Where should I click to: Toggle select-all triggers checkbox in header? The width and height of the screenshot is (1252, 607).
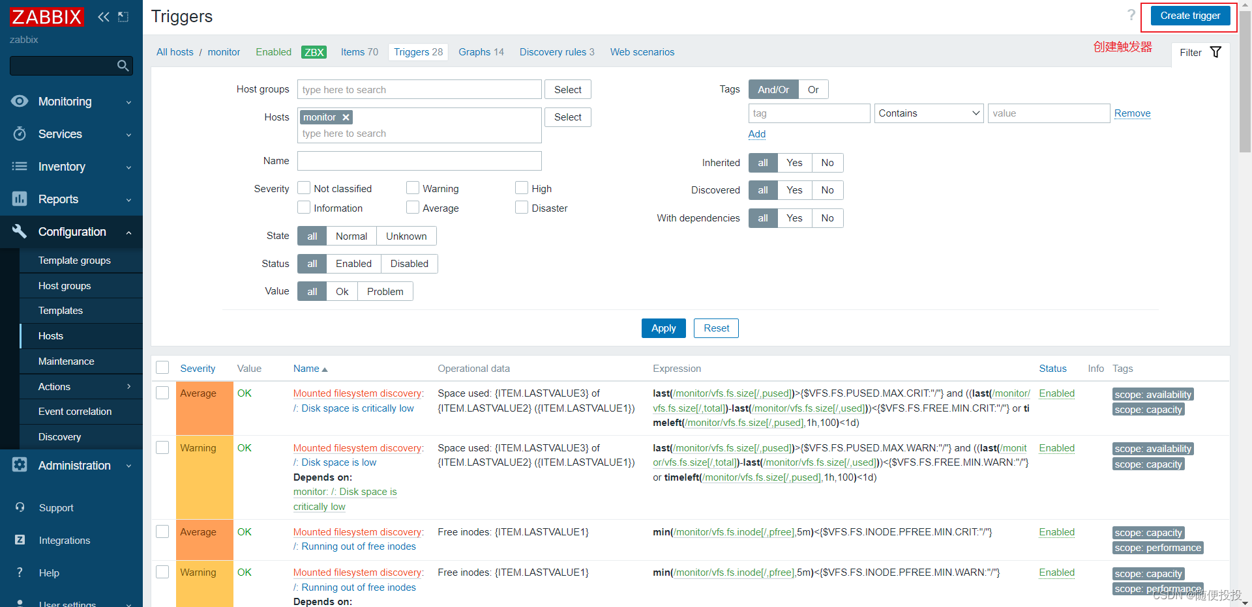(162, 367)
